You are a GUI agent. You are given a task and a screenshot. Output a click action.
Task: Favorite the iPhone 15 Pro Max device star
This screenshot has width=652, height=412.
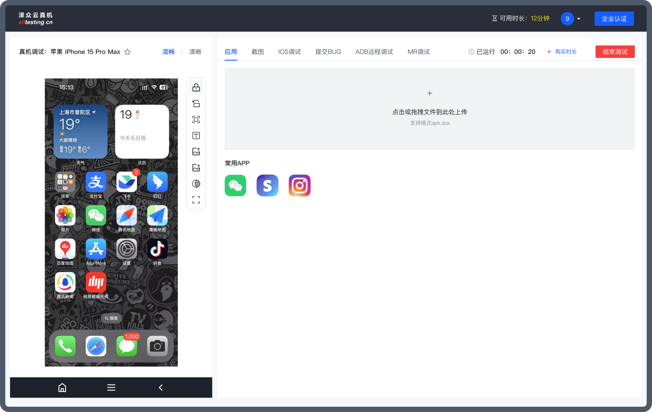click(127, 52)
